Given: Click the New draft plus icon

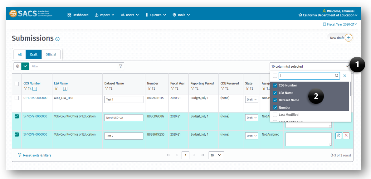Looking at the screenshot, I should click(x=349, y=38).
